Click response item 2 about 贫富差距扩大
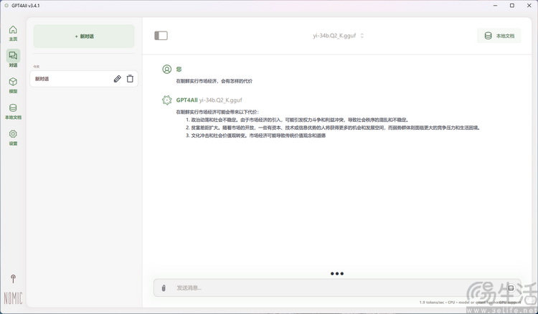This screenshot has height=314, width=538. [333, 128]
